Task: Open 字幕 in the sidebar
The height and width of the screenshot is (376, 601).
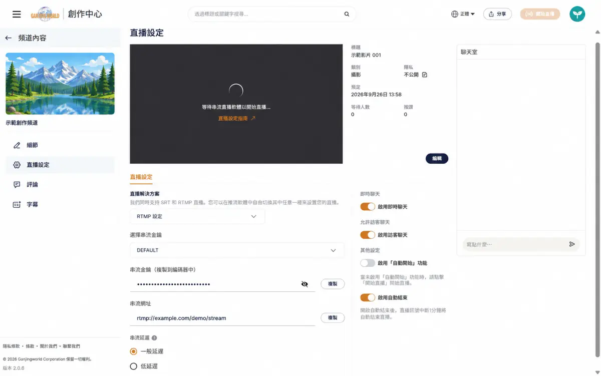Action: click(60, 205)
